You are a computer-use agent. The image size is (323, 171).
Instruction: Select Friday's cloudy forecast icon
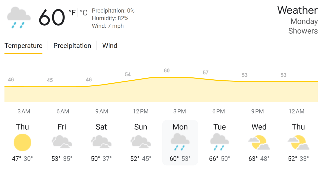click(x=62, y=142)
